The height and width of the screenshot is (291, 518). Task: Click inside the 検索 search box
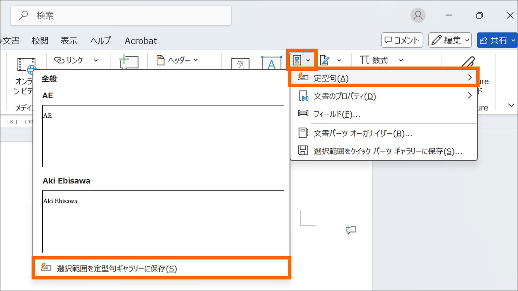click(x=121, y=15)
